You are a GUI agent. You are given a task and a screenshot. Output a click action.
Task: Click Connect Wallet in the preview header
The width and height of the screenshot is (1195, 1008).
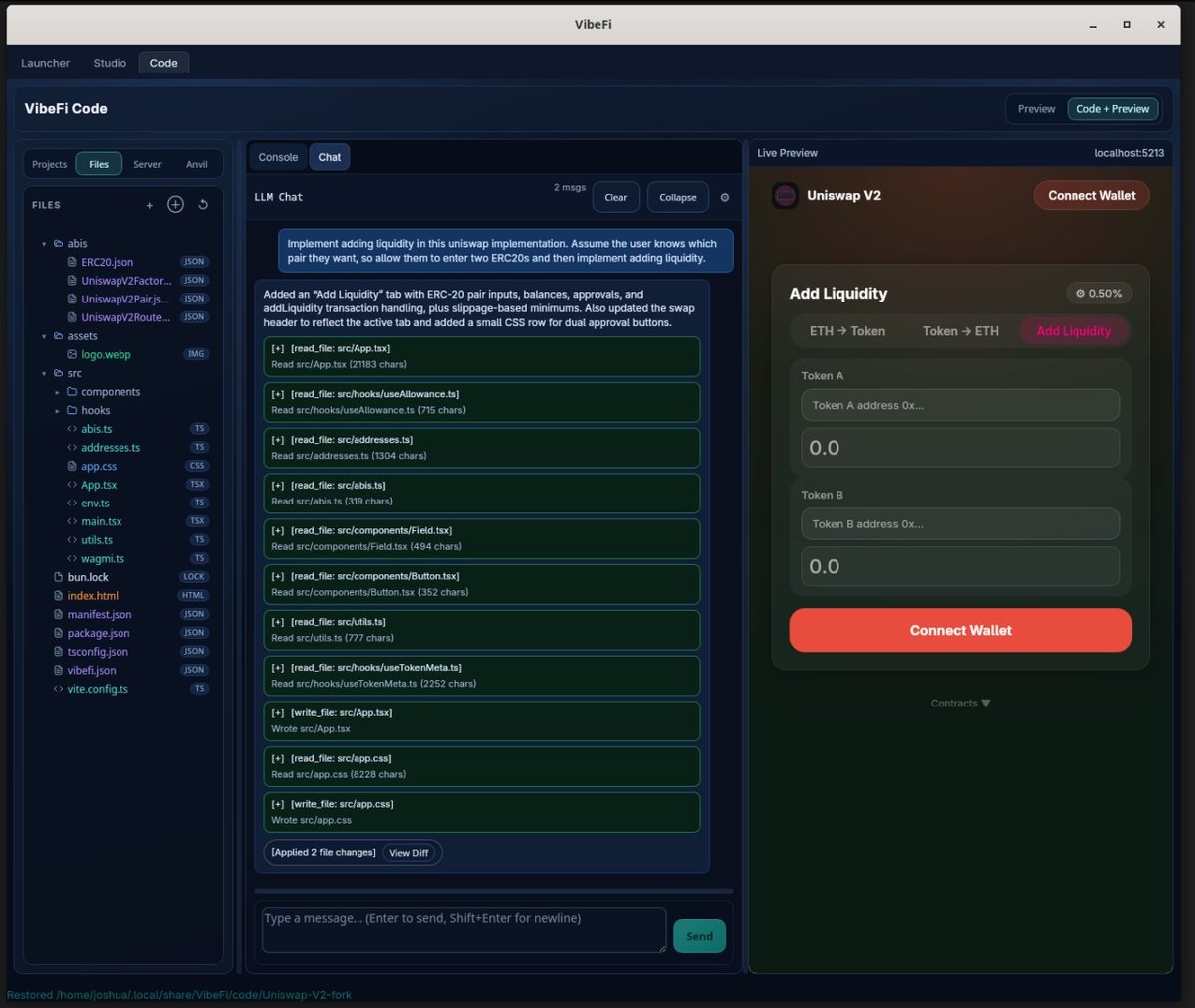coord(1091,196)
